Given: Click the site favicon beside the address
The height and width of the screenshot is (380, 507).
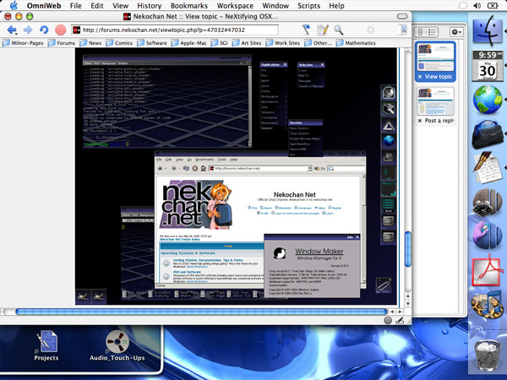Looking at the screenshot, I should point(76,30).
